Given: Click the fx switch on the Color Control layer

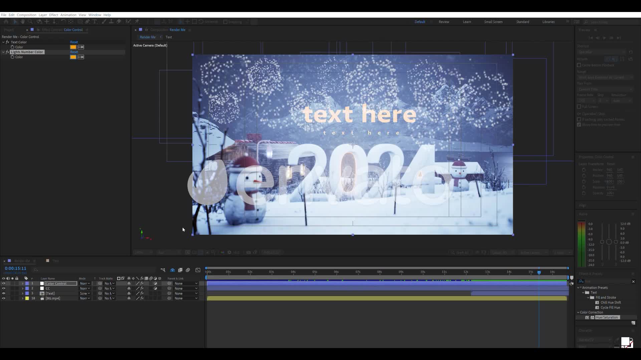Looking at the screenshot, I should click(x=142, y=283).
